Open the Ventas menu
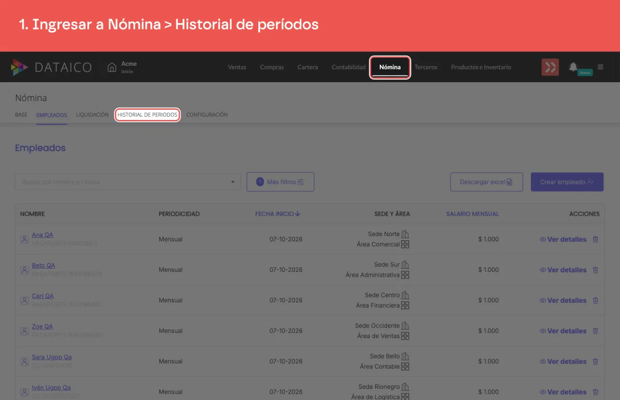This screenshot has height=400, width=620. (x=237, y=67)
